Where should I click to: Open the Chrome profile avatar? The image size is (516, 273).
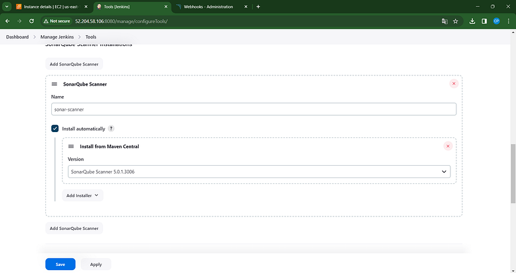click(497, 21)
